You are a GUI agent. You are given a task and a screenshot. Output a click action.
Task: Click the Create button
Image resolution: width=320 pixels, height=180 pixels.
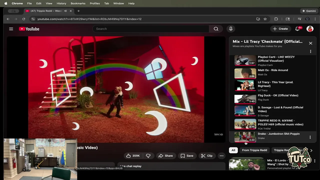[280, 29]
